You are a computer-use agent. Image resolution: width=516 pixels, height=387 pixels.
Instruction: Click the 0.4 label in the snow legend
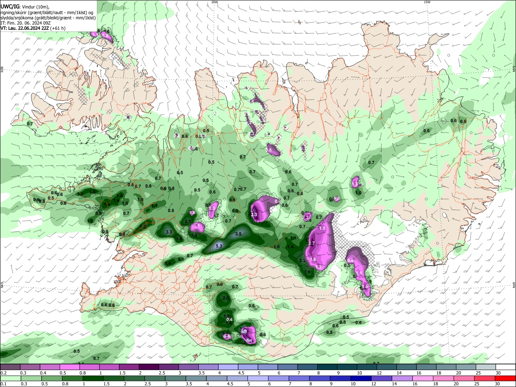click(43, 373)
